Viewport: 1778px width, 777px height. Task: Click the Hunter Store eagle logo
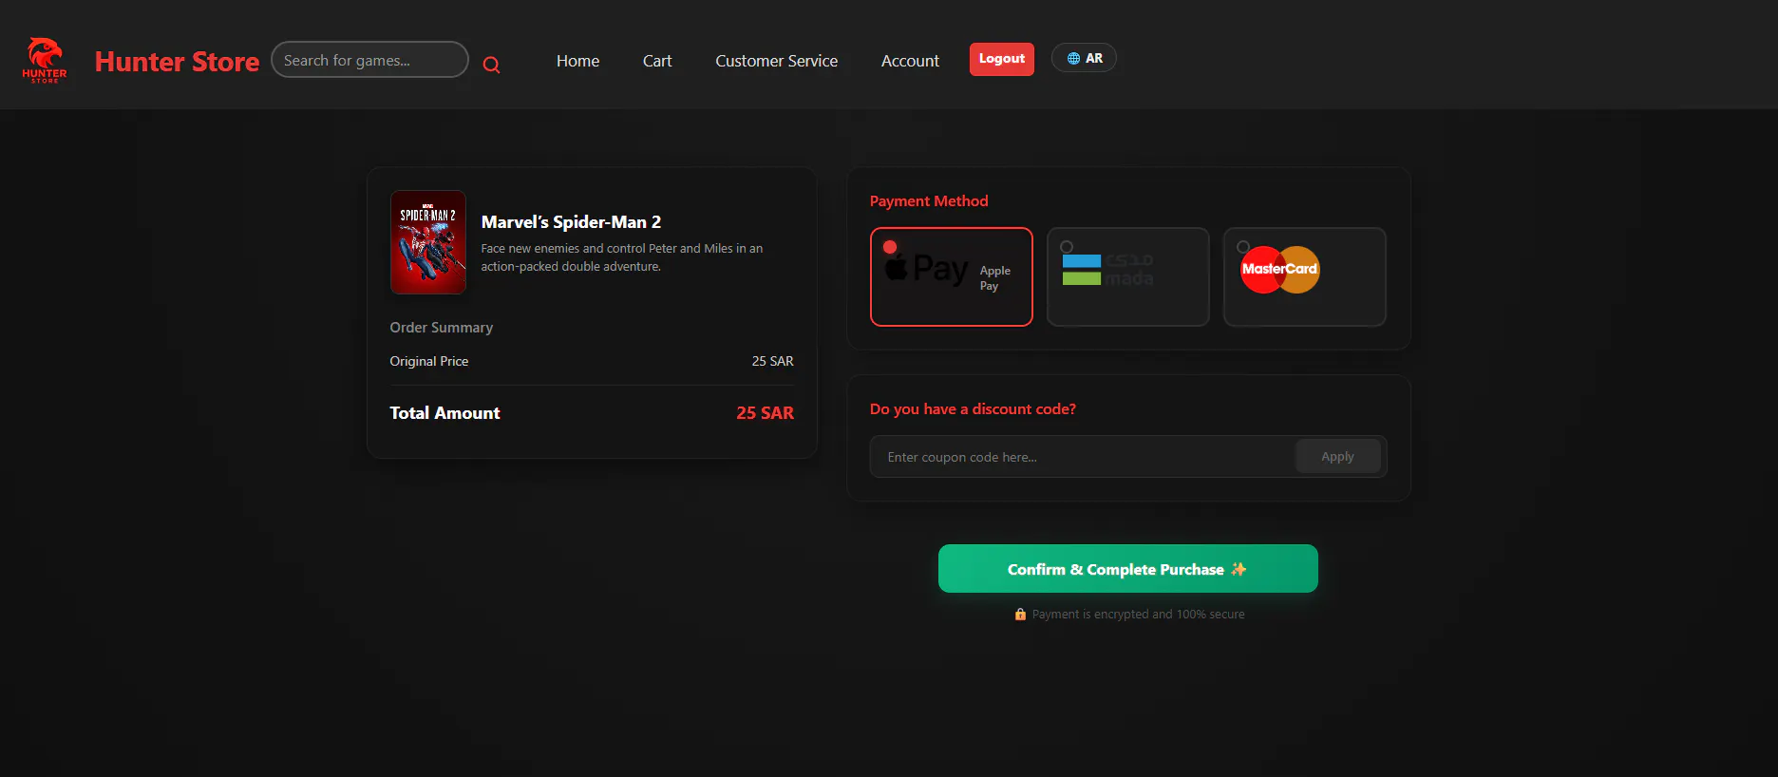point(45,61)
